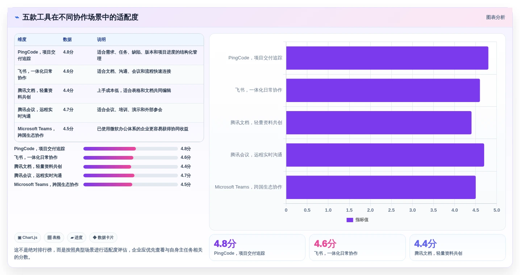Click the 图表分析 label in the header

click(495, 17)
